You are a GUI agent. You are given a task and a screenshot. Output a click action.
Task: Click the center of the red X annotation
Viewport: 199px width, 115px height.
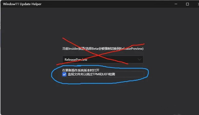tap(98, 55)
